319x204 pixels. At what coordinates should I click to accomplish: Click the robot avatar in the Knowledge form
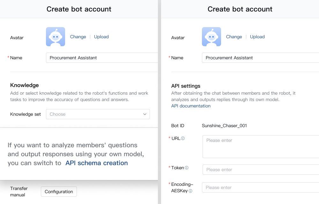pos(56,37)
